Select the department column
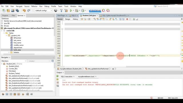The height and width of the screenshot is (103, 183). point(18,47)
